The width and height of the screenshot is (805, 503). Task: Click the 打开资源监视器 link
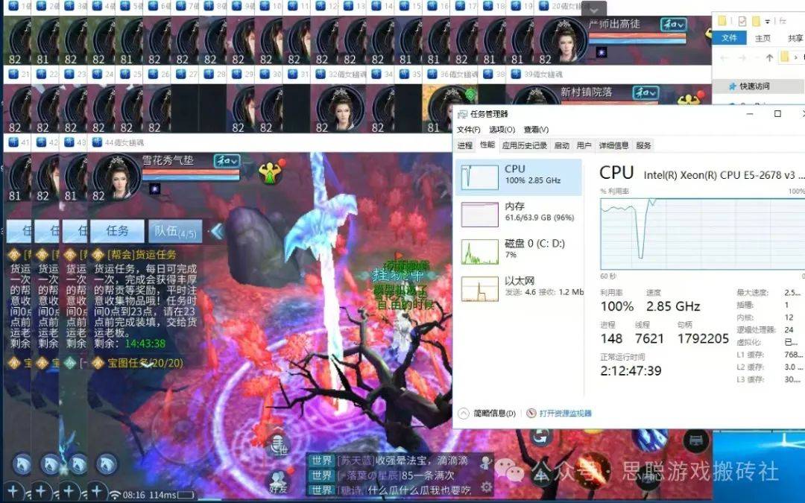click(565, 413)
